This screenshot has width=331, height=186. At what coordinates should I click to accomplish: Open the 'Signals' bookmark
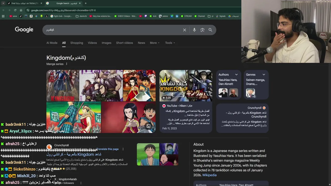click(x=221, y=16)
